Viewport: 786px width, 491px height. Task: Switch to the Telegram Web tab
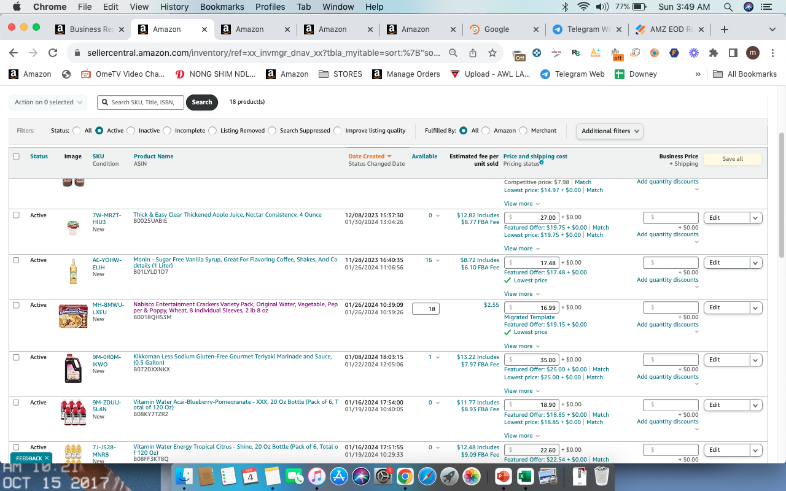pos(586,29)
